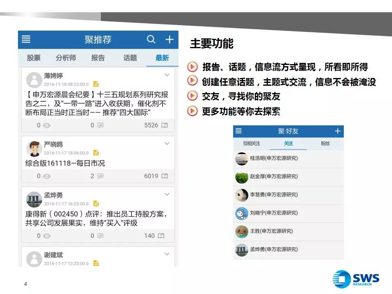392x294 pixels.
Task: Tap book reads icon beside 5526
Action: tap(165, 125)
